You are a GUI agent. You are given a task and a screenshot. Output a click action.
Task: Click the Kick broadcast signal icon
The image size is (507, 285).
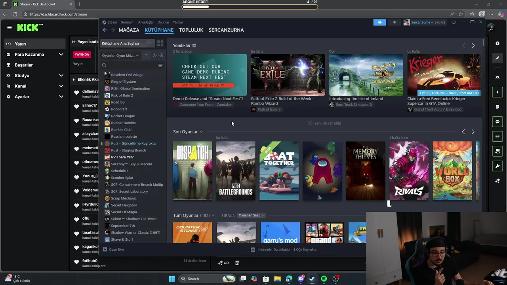coord(497,137)
